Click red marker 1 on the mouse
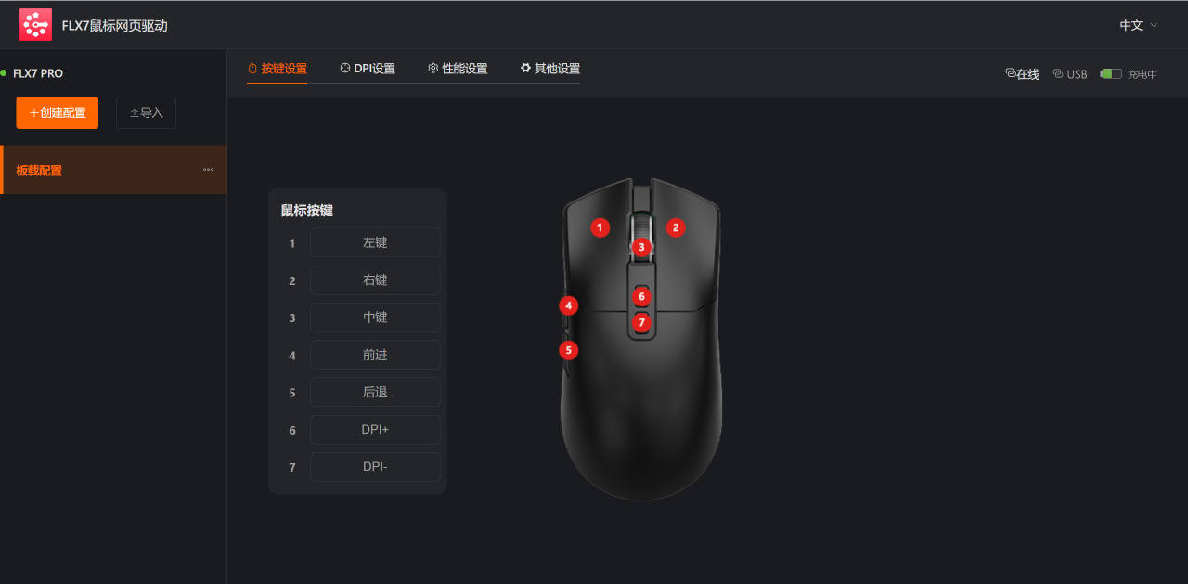 click(x=600, y=227)
